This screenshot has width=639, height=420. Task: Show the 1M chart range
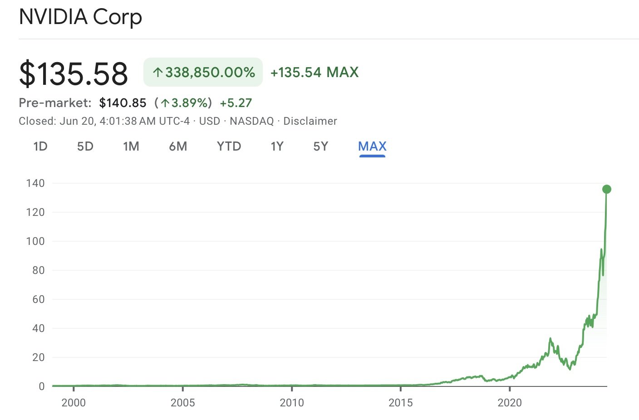pyautogui.click(x=131, y=147)
